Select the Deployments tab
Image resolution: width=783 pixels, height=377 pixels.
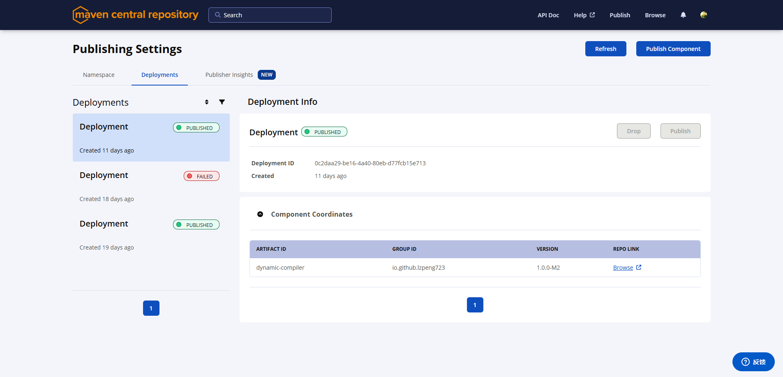[159, 75]
